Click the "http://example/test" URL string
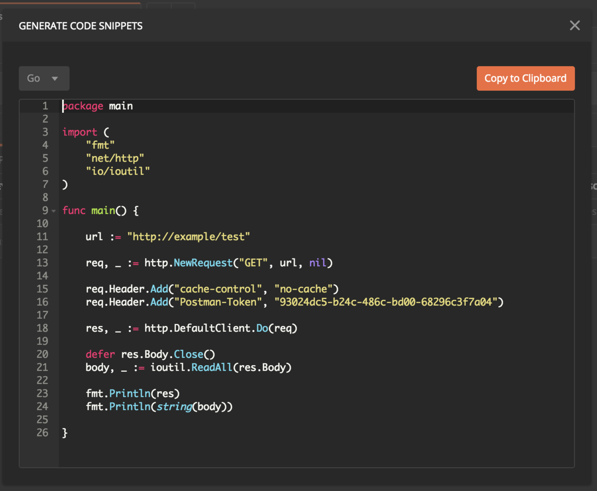 click(189, 237)
